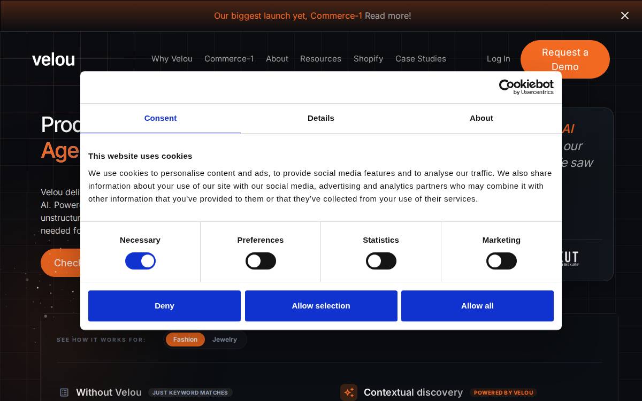Viewport: 642px width, 401px height.
Task: Select the Consent tab
Action: 160,118
